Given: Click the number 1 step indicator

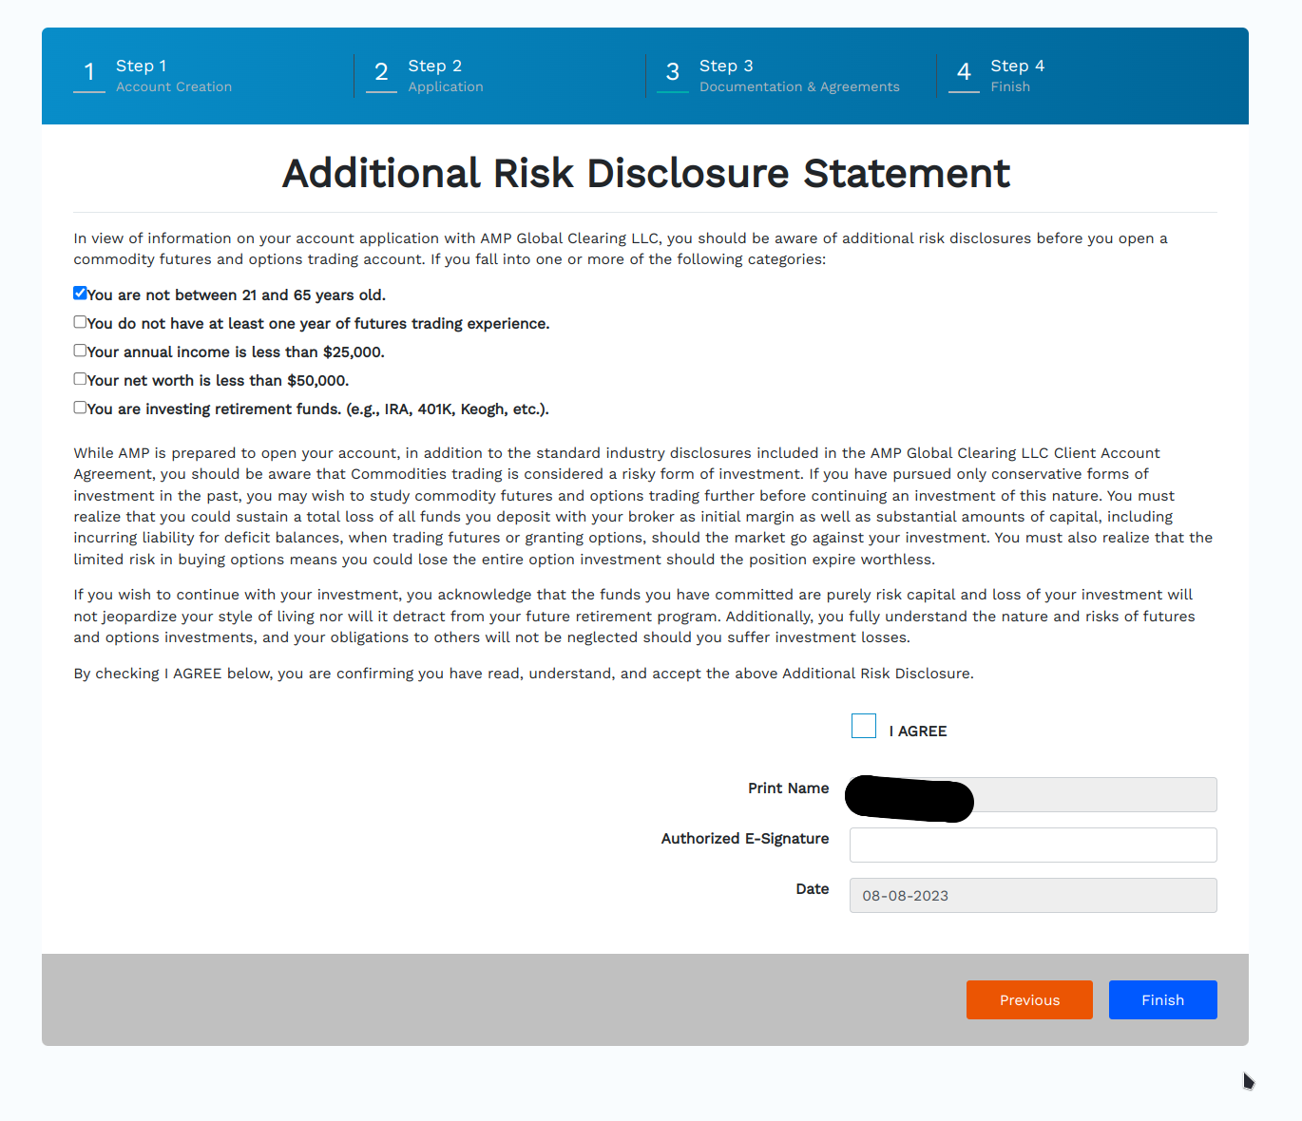Looking at the screenshot, I should click(x=89, y=72).
